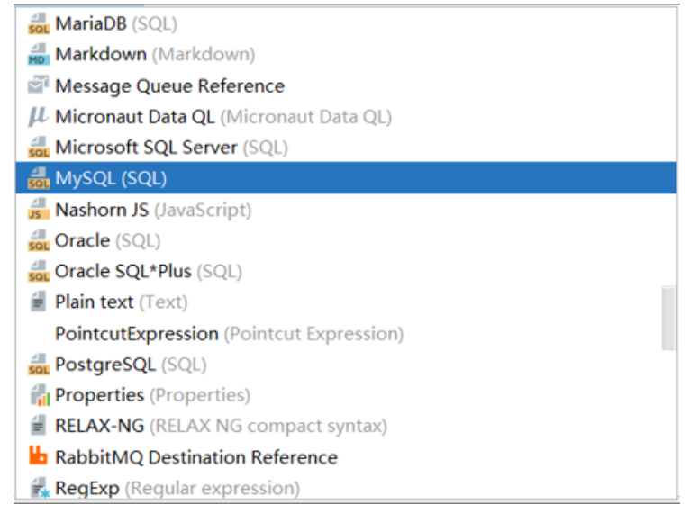This screenshot has height=513, width=699.
Task: Select the Oracle (SQL) entry
Action: pyautogui.click(x=107, y=241)
